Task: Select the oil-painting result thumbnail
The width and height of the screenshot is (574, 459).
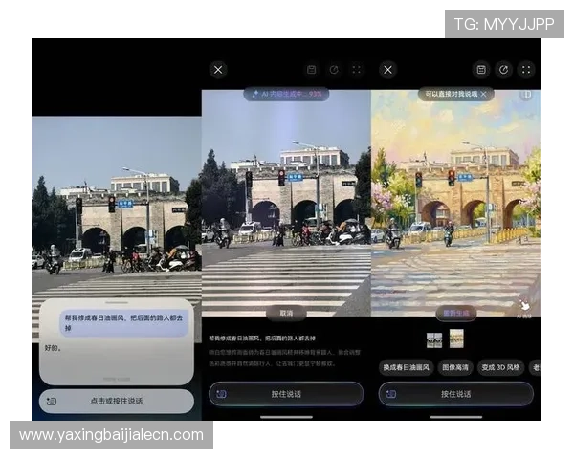Action: point(456,339)
